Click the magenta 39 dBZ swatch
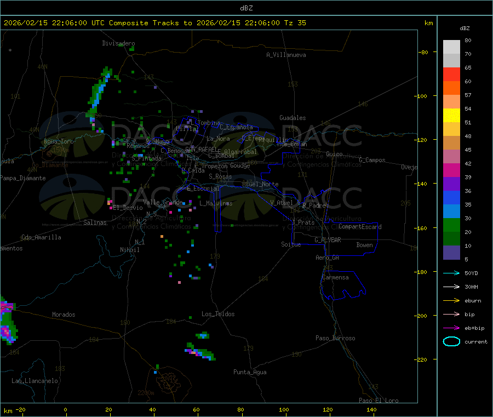 click(451, 170)
